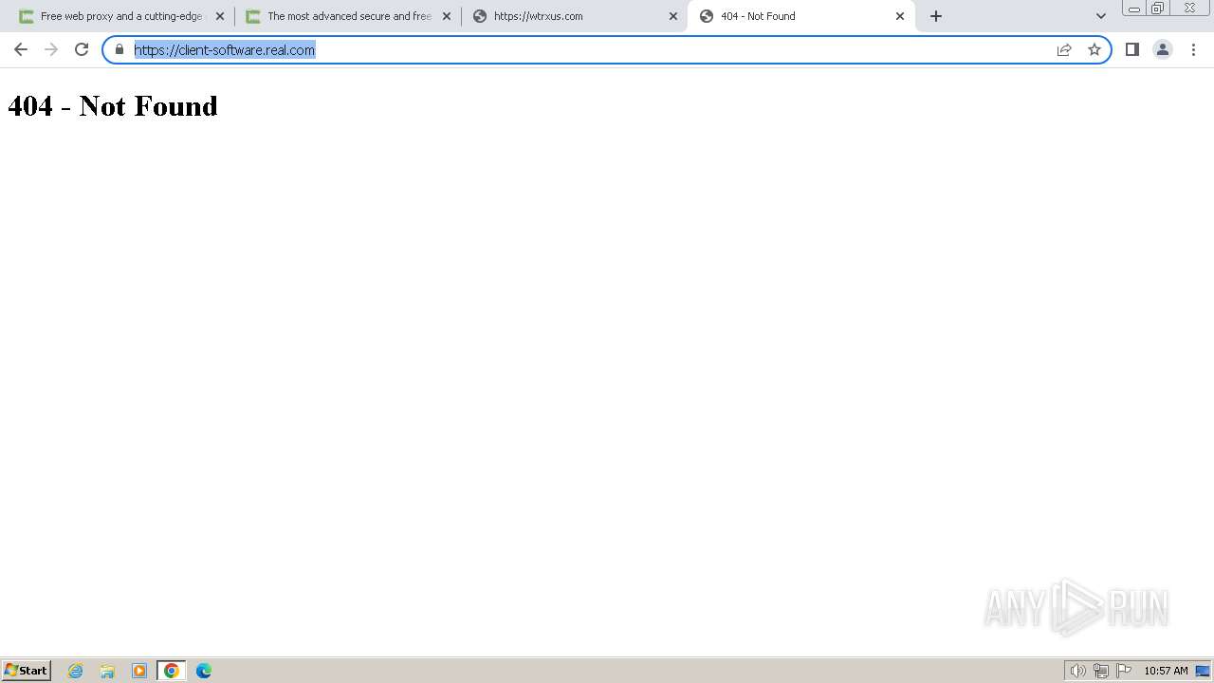Close the "Free web proxy" tab
1214x683 pixels.
point(220,16)
